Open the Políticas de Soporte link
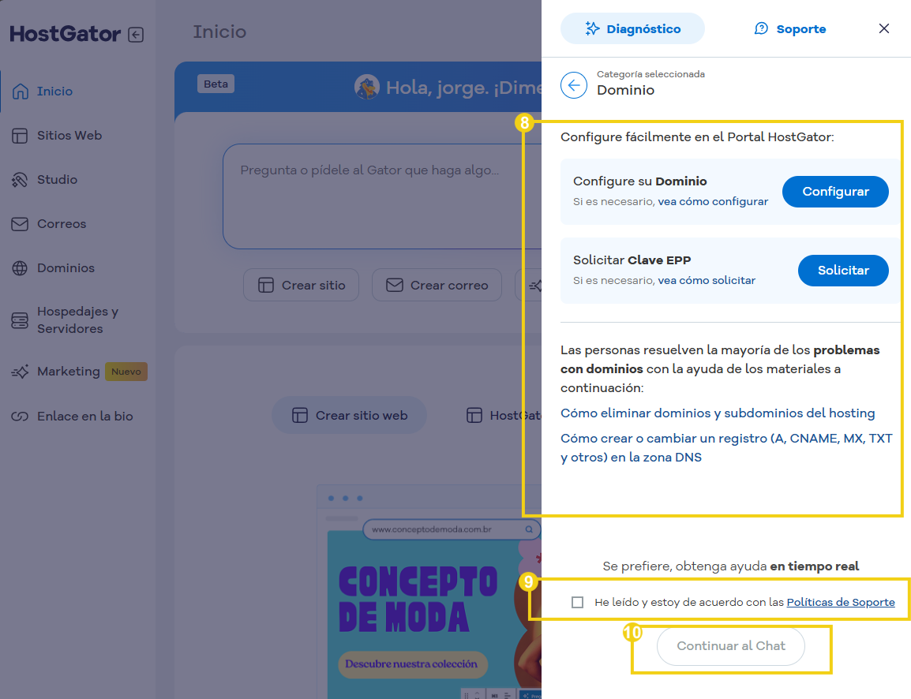 [841, 603]
